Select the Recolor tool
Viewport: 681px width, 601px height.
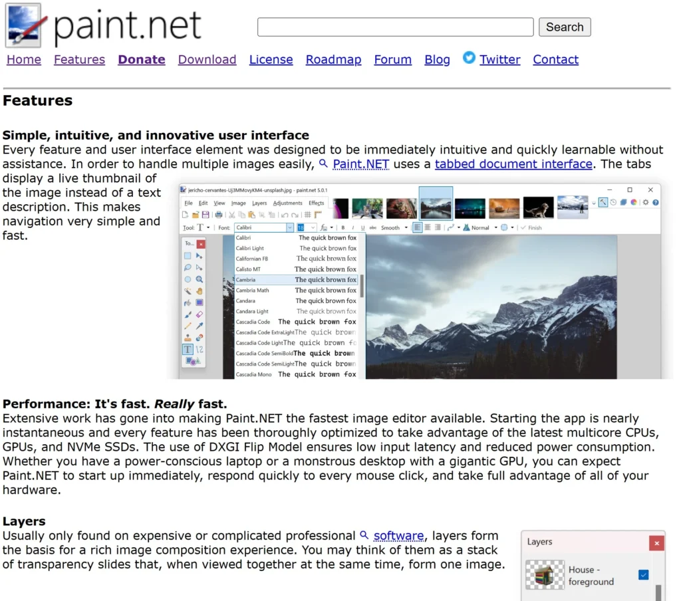click(x=200, y=338)
